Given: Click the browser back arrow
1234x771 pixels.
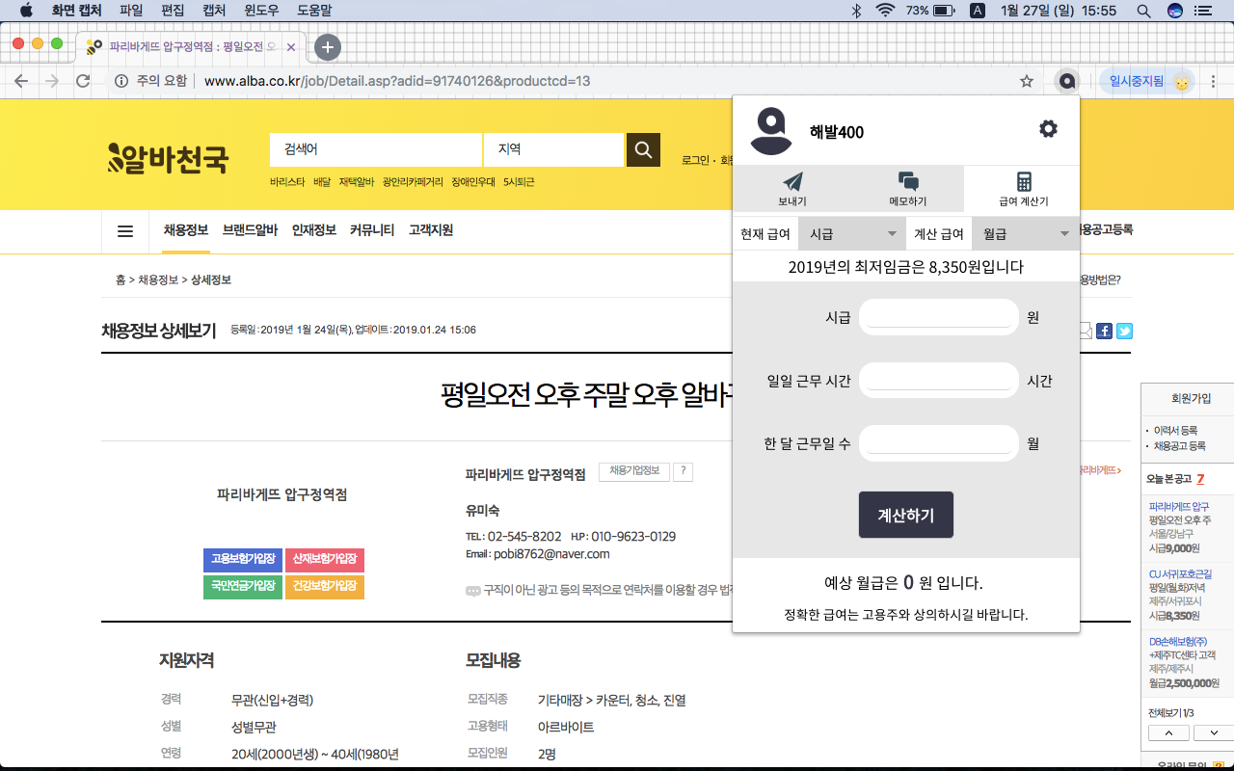Looking at the screenshot, I should tap(21, 81).
